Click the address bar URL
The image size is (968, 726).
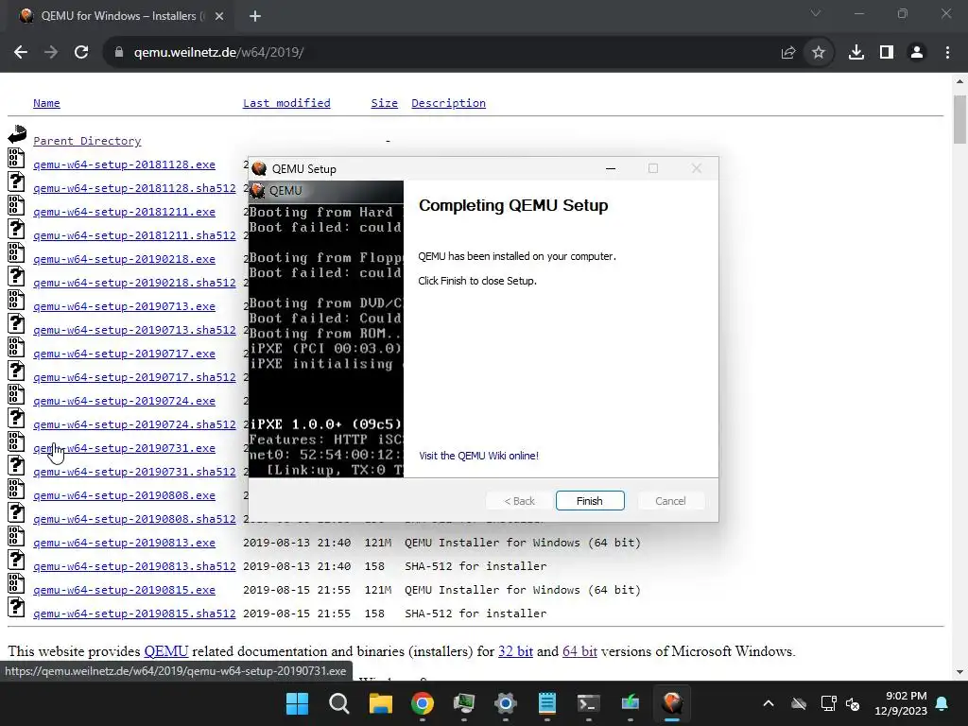218,53
